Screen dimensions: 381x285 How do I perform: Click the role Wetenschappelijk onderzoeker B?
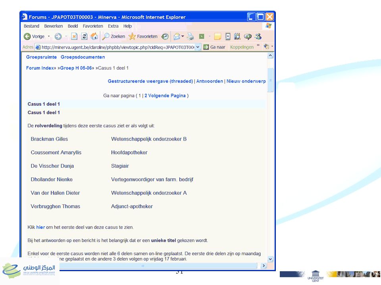[x=149, y=139]
